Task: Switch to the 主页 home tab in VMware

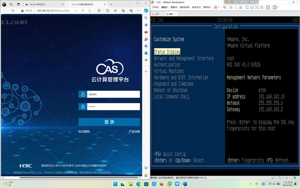Action: 157,14
